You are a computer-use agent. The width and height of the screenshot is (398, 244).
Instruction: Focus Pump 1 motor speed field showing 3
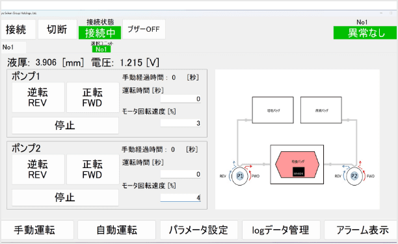[x=181, y=123]
